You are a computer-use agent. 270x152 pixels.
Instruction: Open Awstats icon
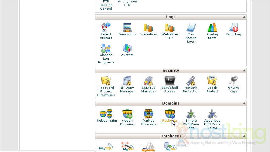click(127, 48)
